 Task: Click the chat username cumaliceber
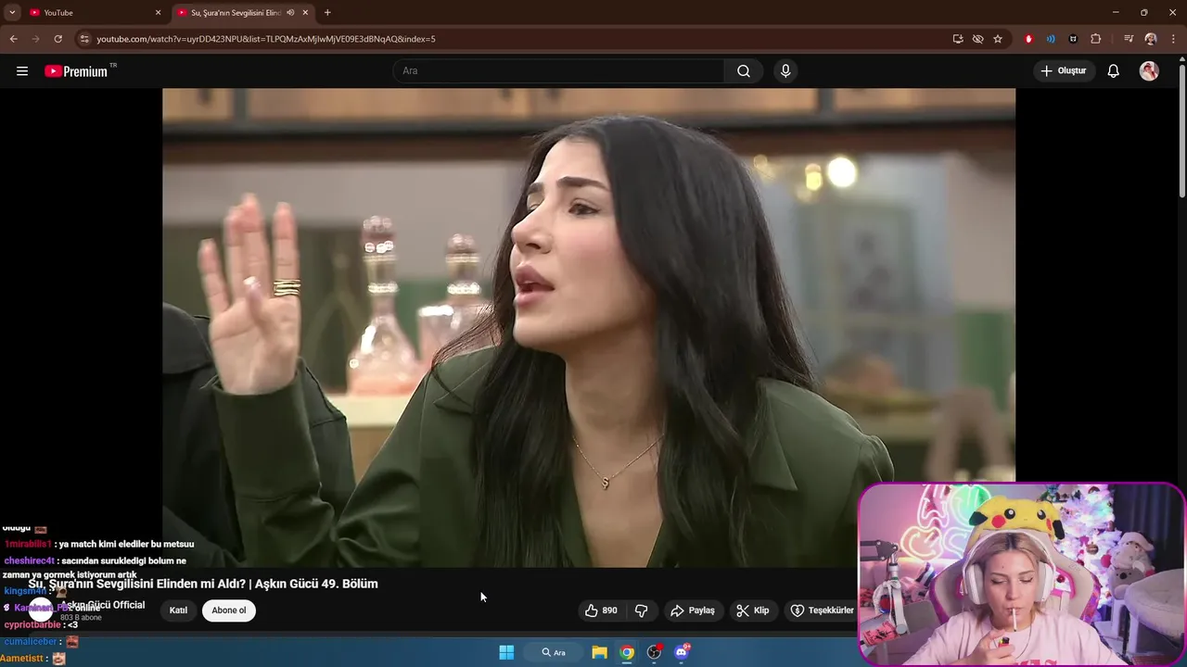click(x=31, y=642)
